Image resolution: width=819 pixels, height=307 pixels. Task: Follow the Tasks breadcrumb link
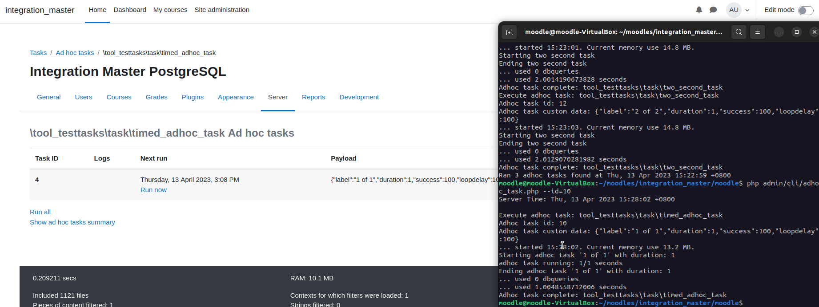point(38,53)
